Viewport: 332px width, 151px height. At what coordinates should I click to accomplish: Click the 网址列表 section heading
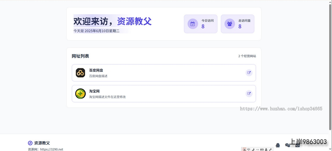pyautogui.click(x=80, y=56)
